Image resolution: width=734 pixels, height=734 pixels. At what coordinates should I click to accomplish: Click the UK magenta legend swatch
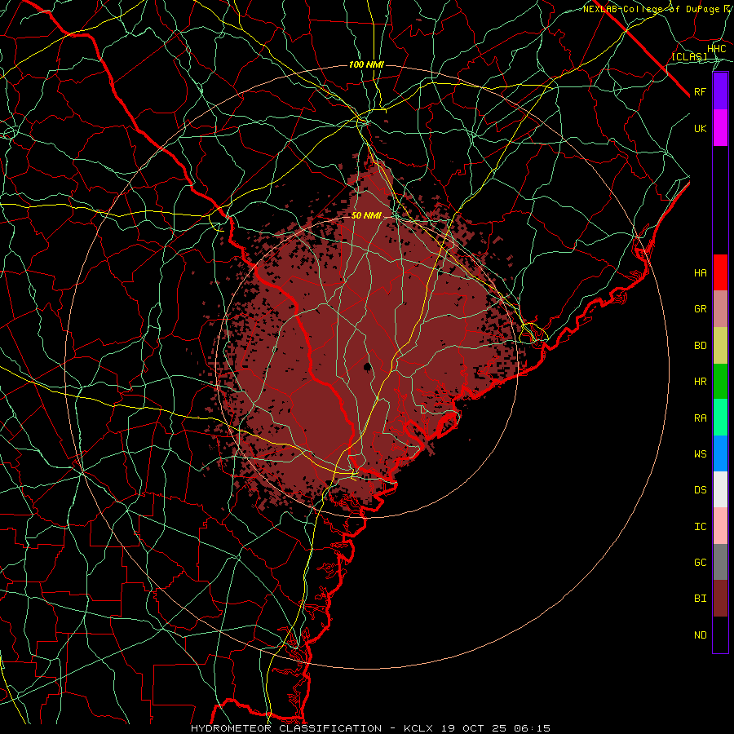pos(720,128)
